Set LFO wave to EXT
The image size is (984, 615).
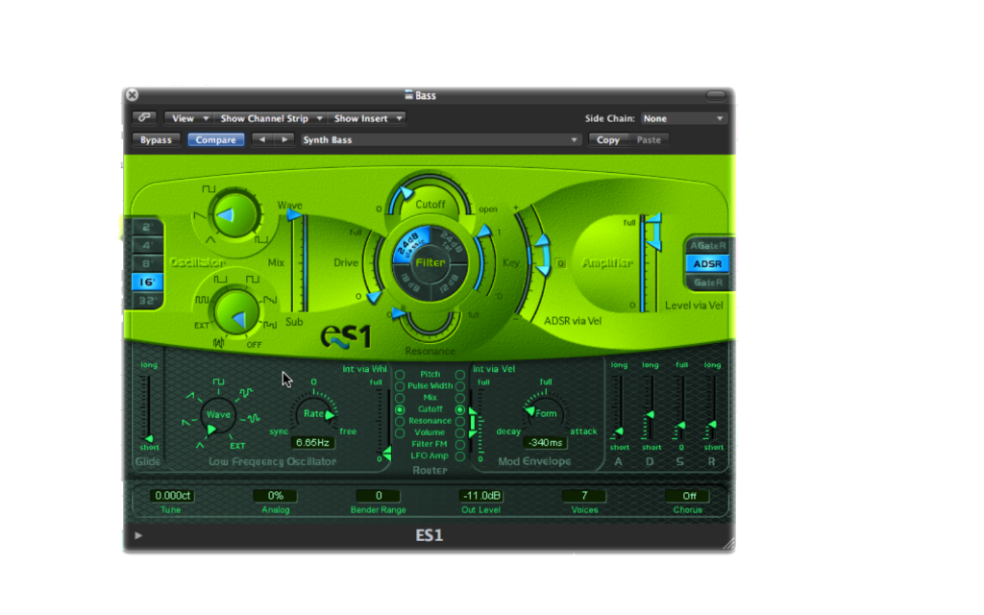point(237,446)
